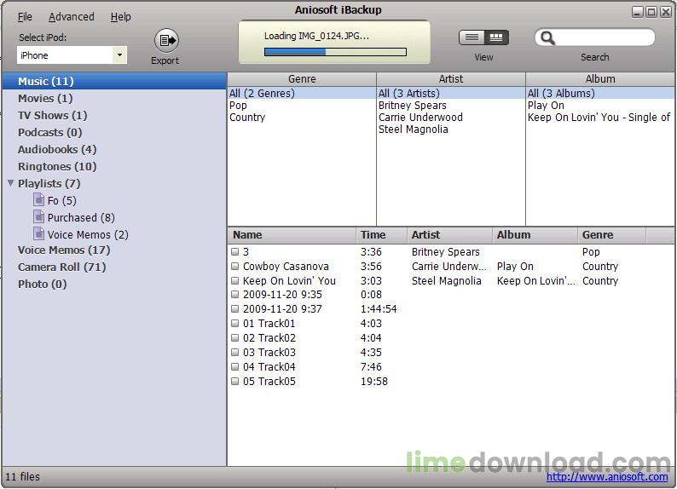Image resolution: width=677 pixels, height=489 pixels.
Task: Click the Genre browser pane header
Action: 302,79
